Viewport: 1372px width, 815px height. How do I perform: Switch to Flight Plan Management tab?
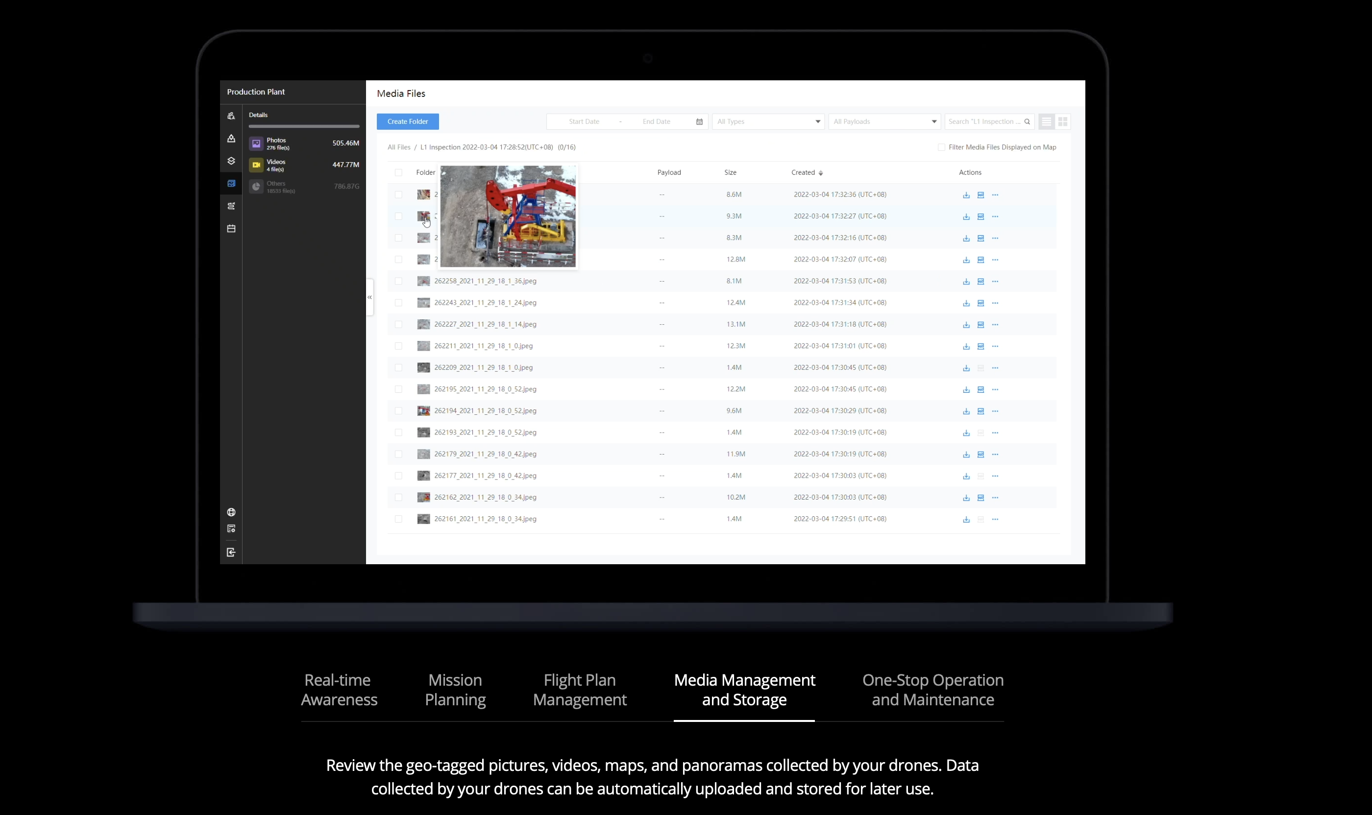(x=579, y=690)
